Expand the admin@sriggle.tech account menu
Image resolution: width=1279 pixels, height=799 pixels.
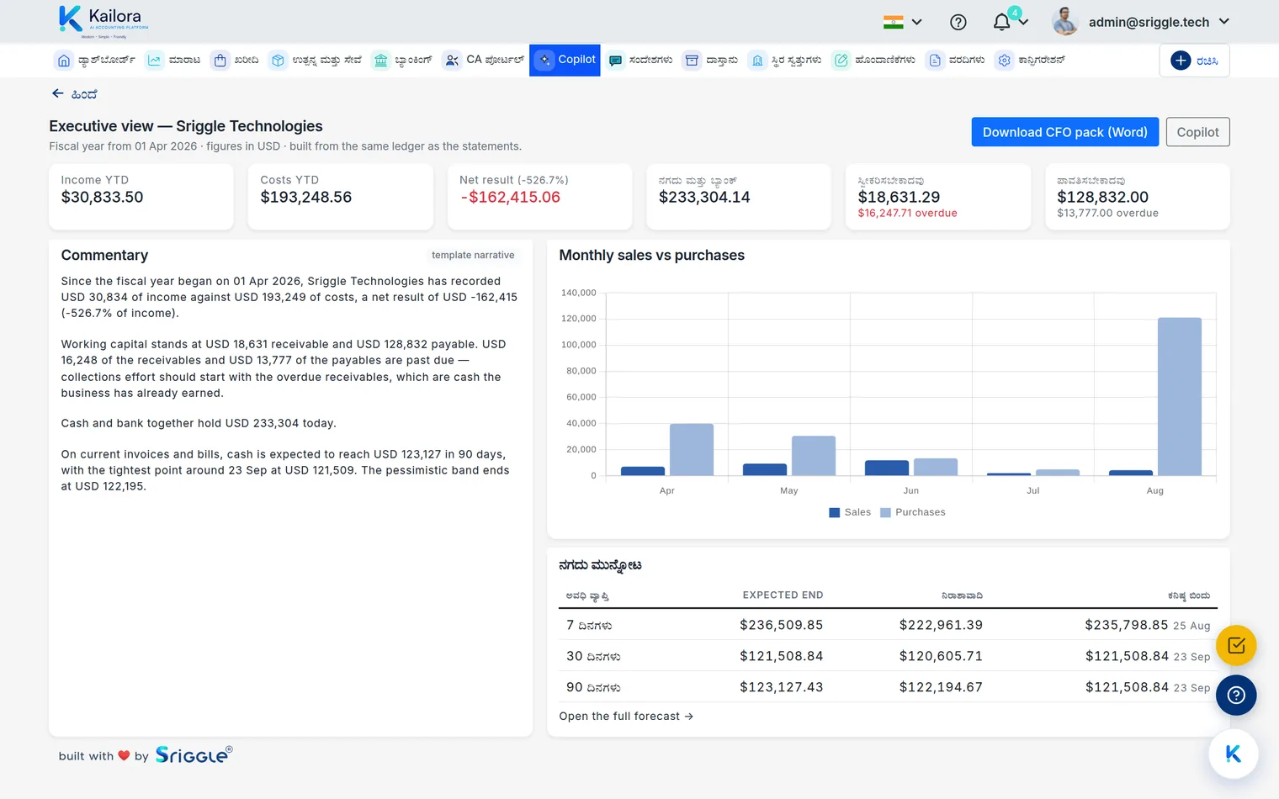(1141, 22)
